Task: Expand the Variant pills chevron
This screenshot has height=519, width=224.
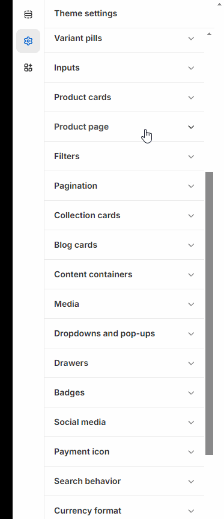Action: 191,39
